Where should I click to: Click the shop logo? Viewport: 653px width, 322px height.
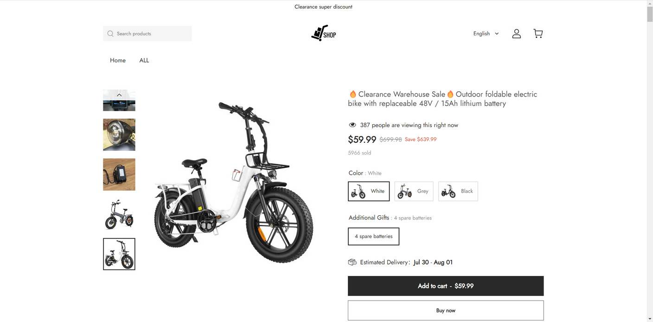point(323,33)
